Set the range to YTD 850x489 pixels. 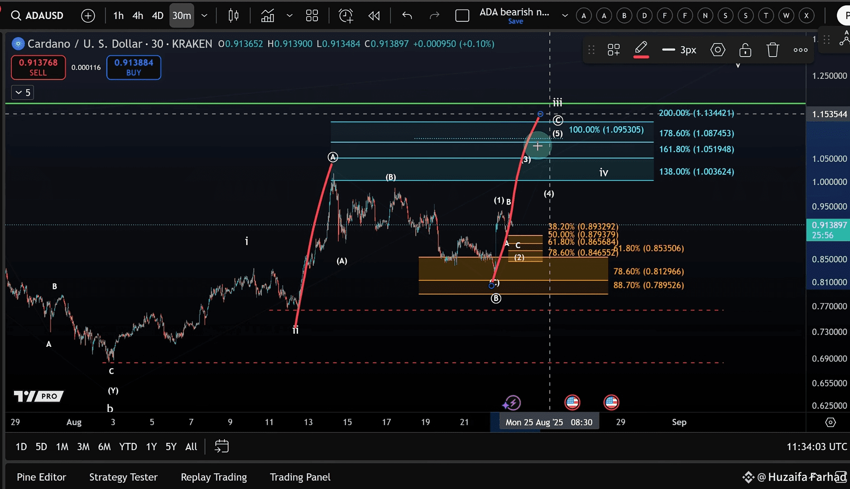pyautogui.click(x=128, y=447)
